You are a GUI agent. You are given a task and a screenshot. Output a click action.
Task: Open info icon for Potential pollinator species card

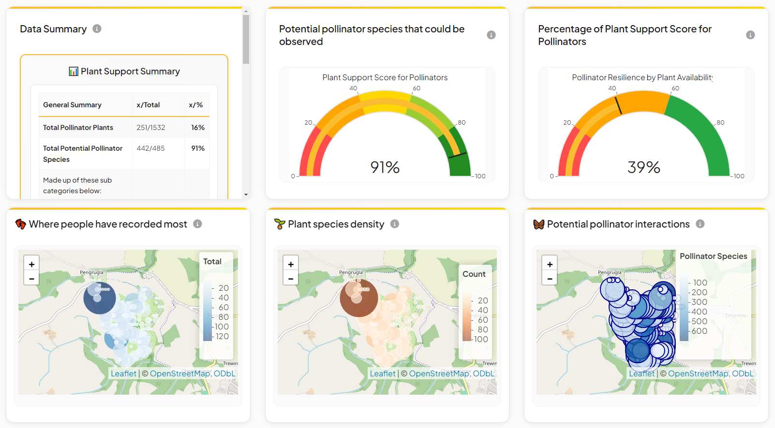click(491, 35)
